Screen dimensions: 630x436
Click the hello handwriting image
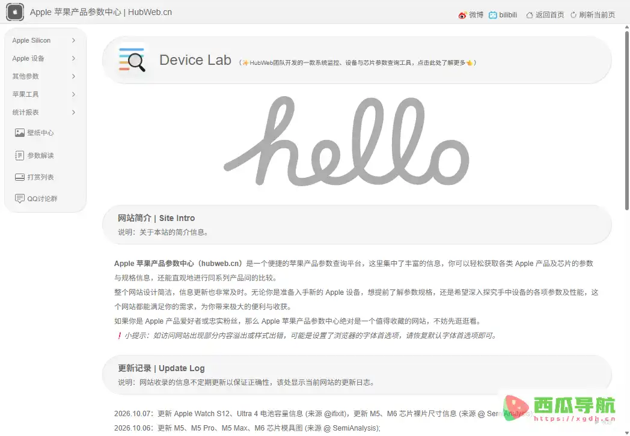tap(346, 141)
